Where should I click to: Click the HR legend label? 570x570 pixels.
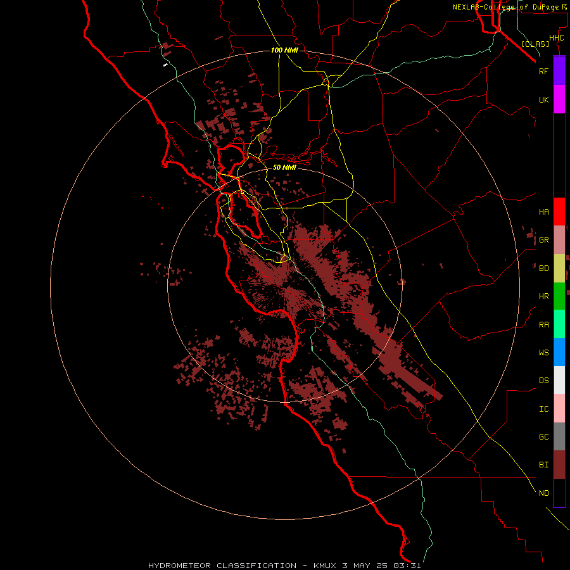tap(543, 296)
